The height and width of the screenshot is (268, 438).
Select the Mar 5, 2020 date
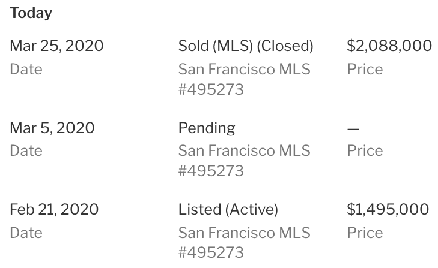click(x=52, y=128)
